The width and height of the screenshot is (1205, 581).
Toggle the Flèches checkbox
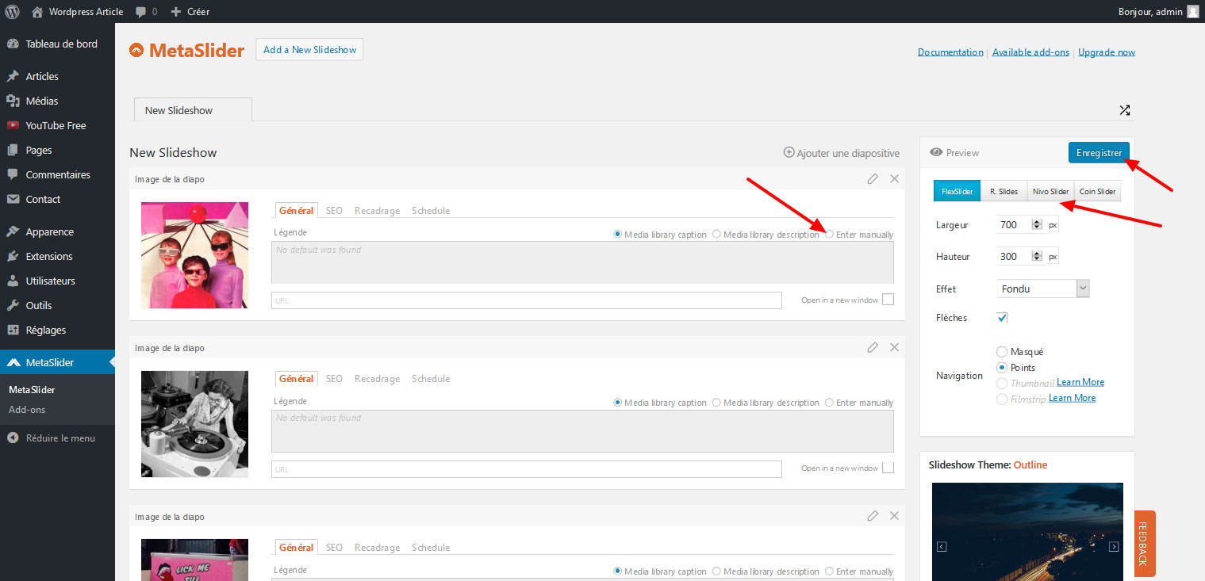pos(1002,318)
